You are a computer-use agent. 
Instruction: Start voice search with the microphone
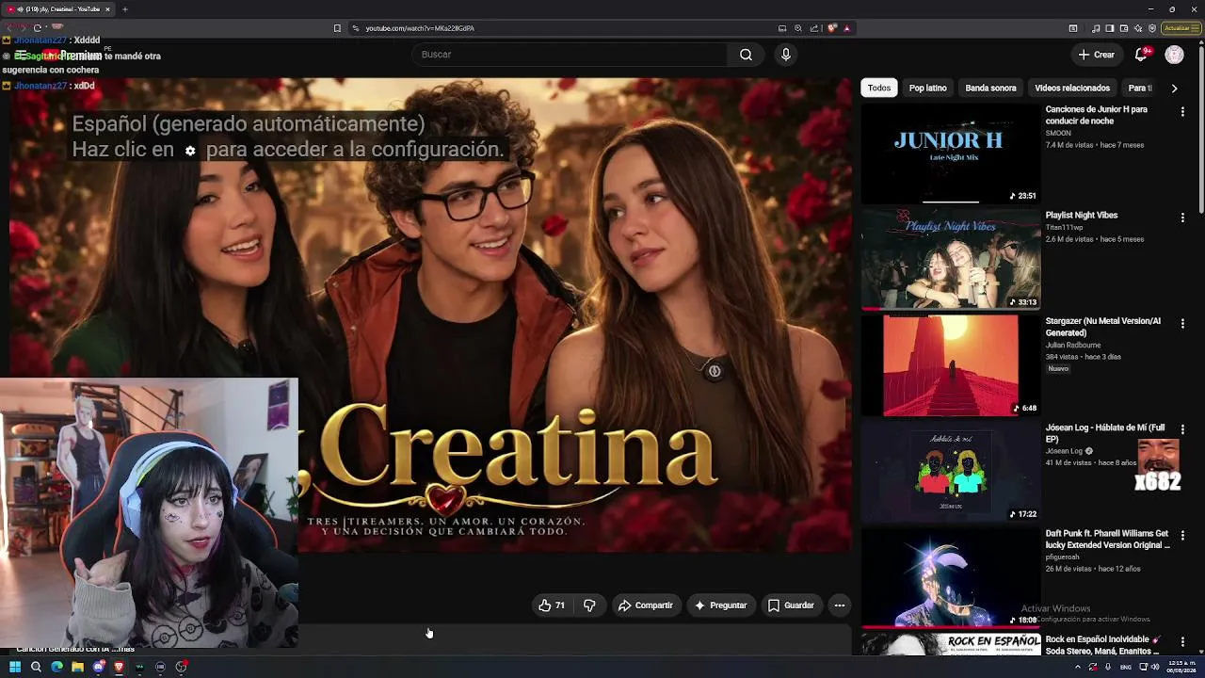coord(786,55)
